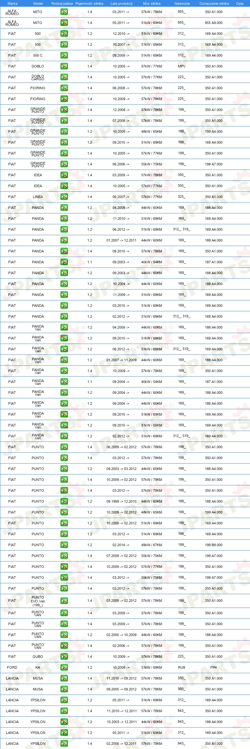Click fuel icon in GRANDE PUNTO 48kW / 65KM row
The image size is (250, 749).
click(x=64, y=131)
